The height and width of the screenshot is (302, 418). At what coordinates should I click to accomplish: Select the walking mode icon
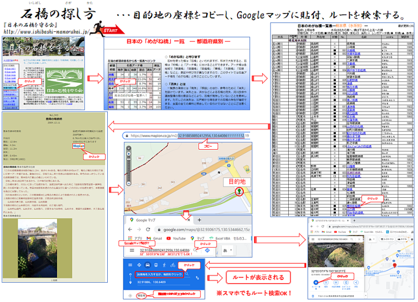(164, 265)
